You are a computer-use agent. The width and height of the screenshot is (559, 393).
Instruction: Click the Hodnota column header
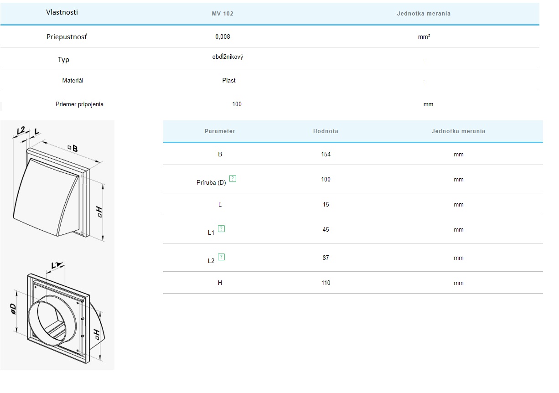click(326, 131)
